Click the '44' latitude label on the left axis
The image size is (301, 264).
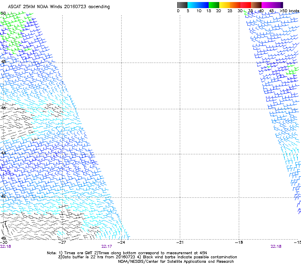pyautogui.click(x=3, y=153)
